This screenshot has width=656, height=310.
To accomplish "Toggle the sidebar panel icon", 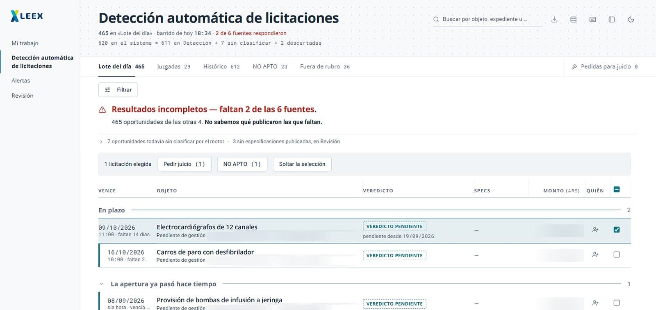I will pyautogui.click(x=612, y=19).
